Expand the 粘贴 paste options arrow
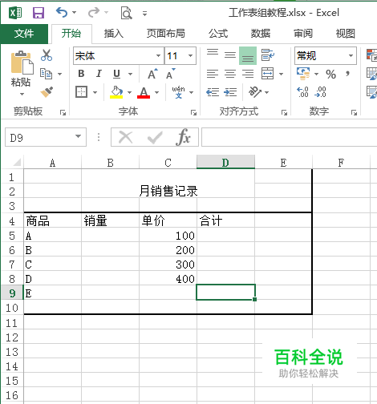Screen dimensions: 377x404 click(x=22, y=94)
